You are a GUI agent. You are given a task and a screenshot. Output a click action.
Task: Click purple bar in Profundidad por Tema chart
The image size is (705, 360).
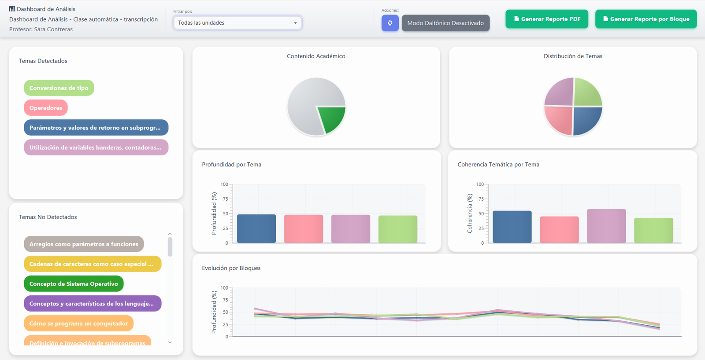[351, 229]
